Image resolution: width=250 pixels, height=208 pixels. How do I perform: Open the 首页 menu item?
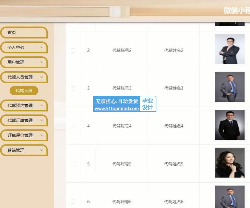(24, 32)
